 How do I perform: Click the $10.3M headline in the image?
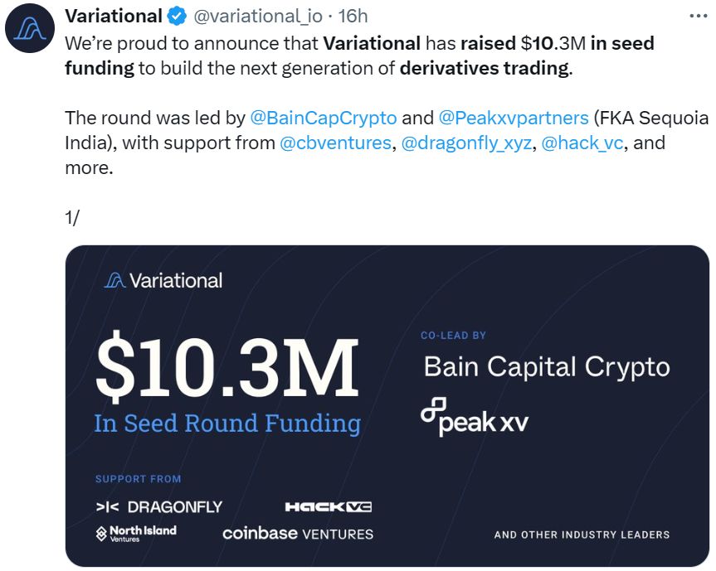[x=227, y=367]
